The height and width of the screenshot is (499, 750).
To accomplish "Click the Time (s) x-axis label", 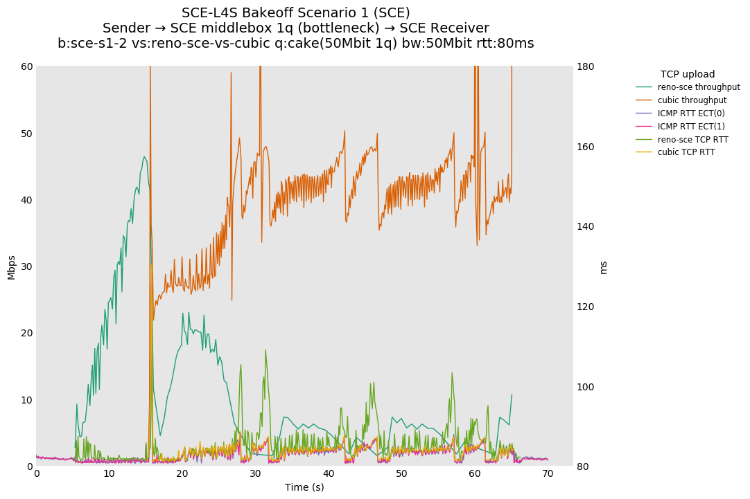I will pos(304,487).
